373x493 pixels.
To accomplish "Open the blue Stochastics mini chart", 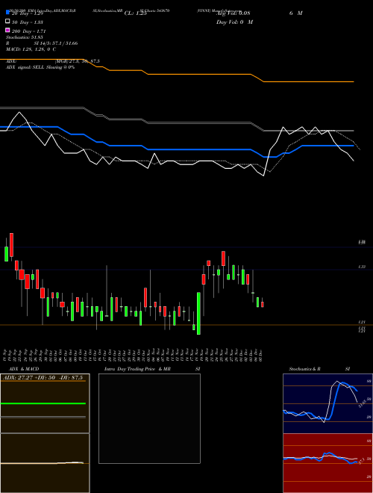I will [x=327, y=403].
